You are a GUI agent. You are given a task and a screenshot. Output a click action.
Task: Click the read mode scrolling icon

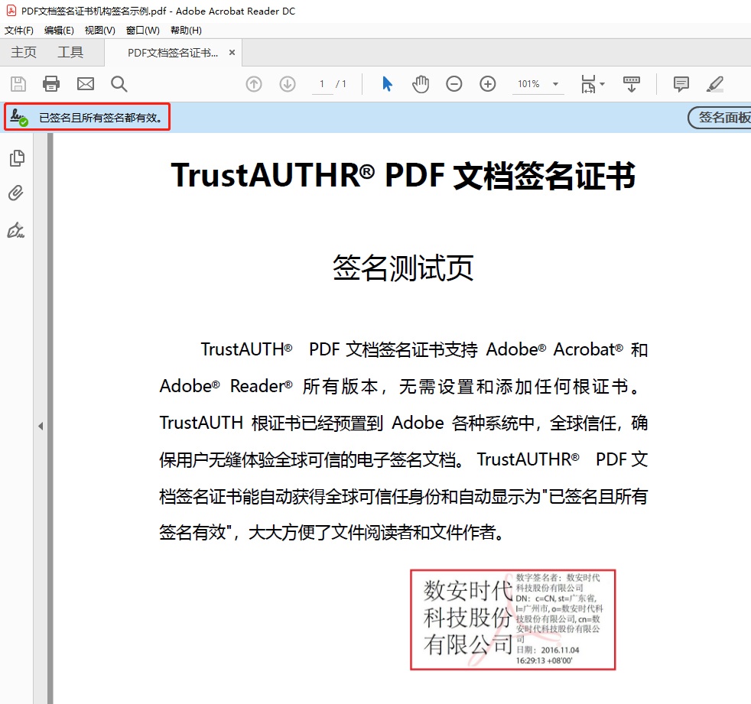(x=631, y=84)
